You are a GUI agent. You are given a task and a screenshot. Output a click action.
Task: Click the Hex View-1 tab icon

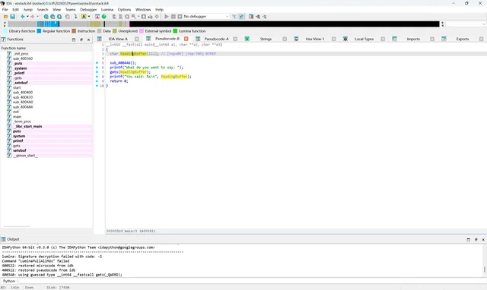point(296,39)
